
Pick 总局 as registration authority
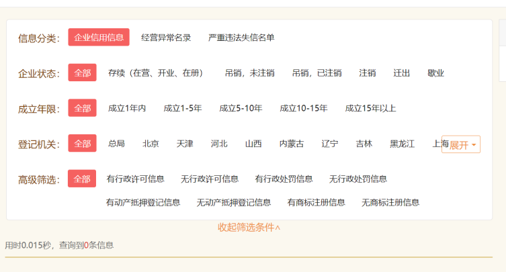pyautogui.click(x=116, y=144)
